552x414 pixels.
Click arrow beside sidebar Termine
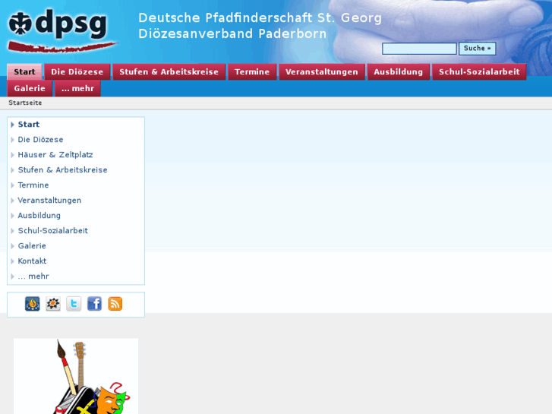point(12,185)
